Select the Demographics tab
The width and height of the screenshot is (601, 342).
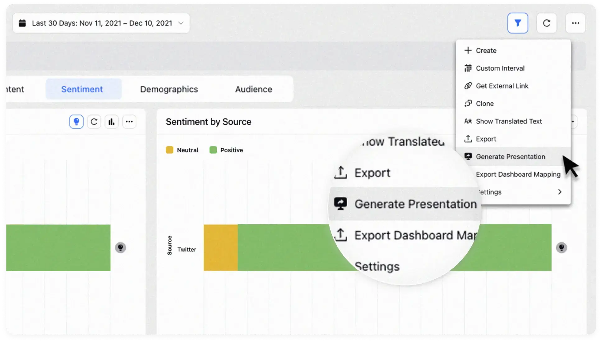point(169,89)
